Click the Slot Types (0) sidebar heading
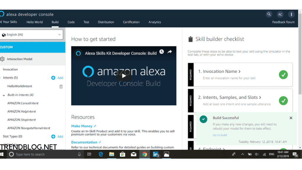 [12, 136]
